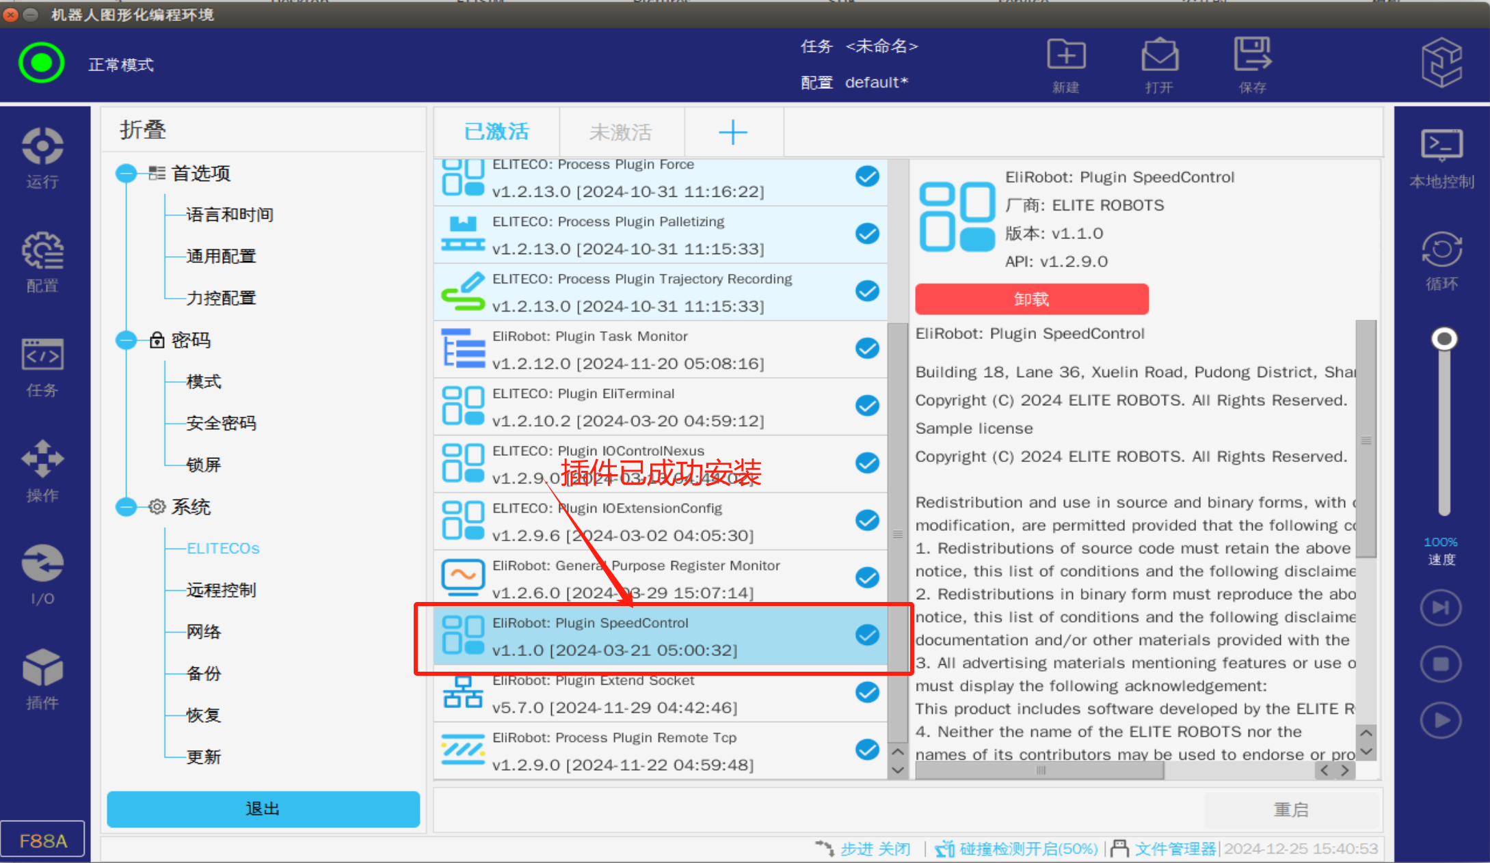1490x863 pixels.
Task: Click the speed slider handle
Action: click(x=1444, y=339)
